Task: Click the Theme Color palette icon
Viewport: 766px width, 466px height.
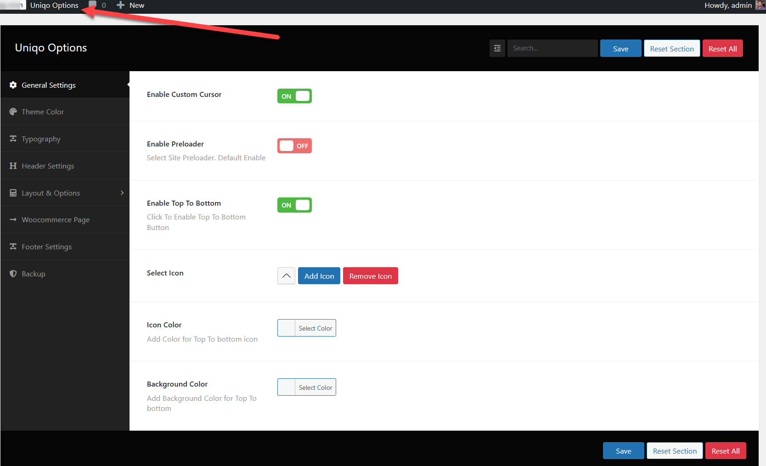Action: 13,112
